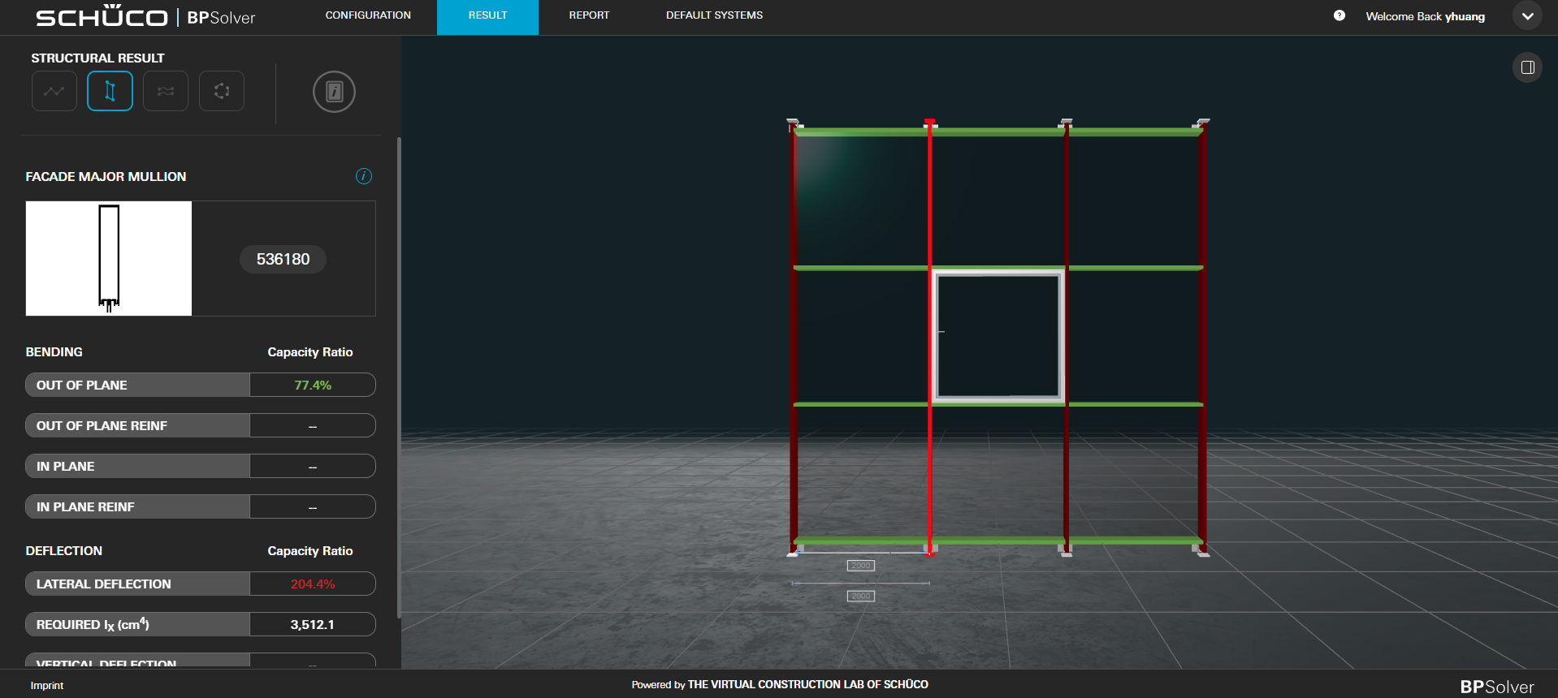The height and width of the screenshot is (698, 1558).
Task: Open the Report tab
Action: click(x=589, y=15)
